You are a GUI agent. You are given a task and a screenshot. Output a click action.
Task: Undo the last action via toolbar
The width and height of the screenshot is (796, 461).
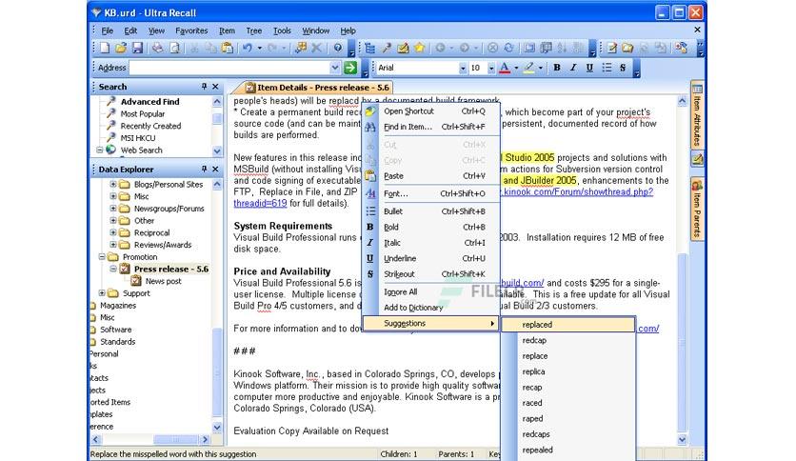(248, 48)
